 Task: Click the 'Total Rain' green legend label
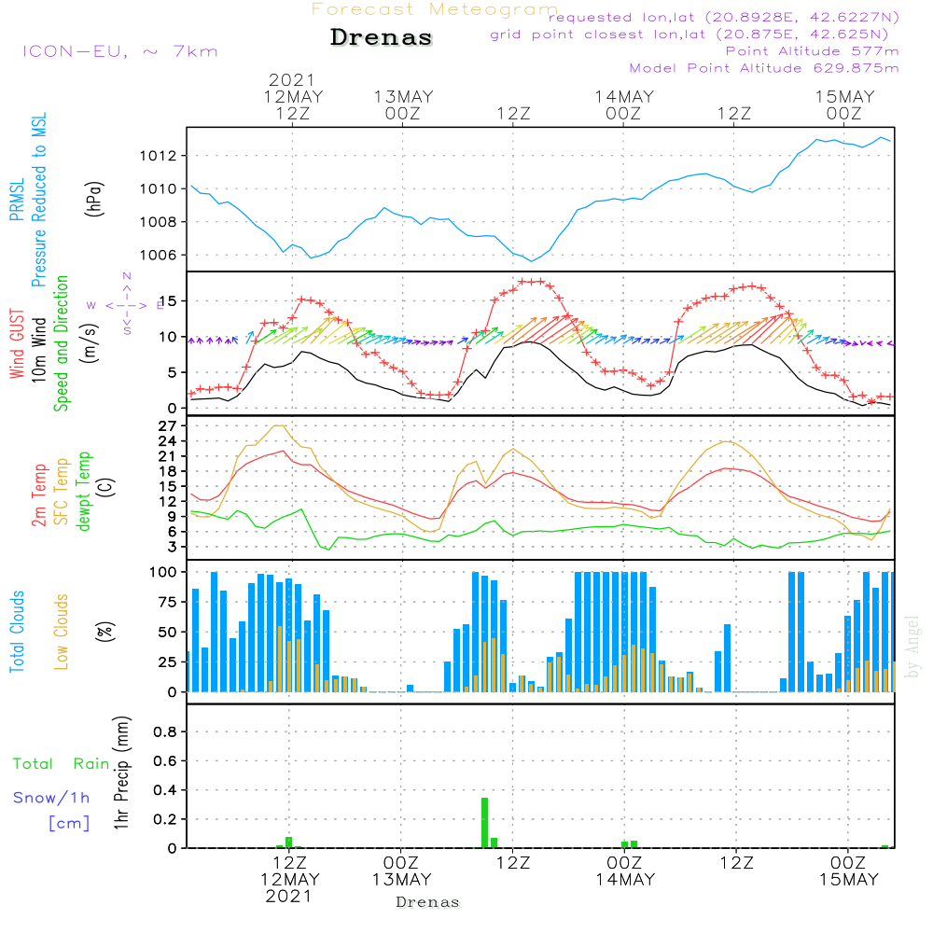[x=62, y=764]
